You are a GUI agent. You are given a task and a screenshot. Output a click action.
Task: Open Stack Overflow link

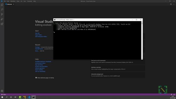click(39, 70)
